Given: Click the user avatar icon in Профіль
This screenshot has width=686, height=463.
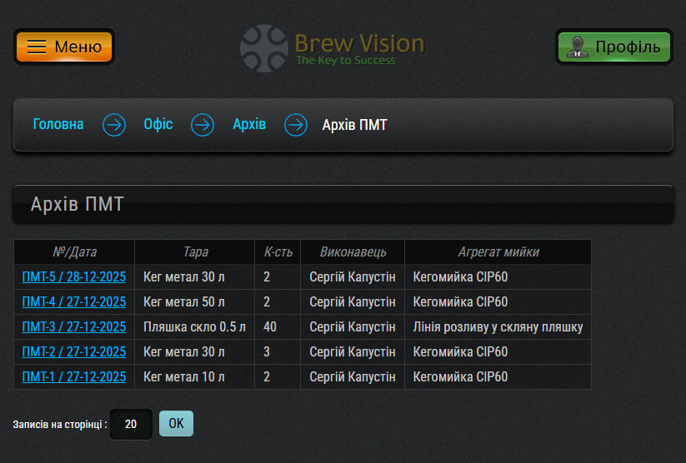Looking at the screenshot, I should pyautogui.click(x=576, y=47).
